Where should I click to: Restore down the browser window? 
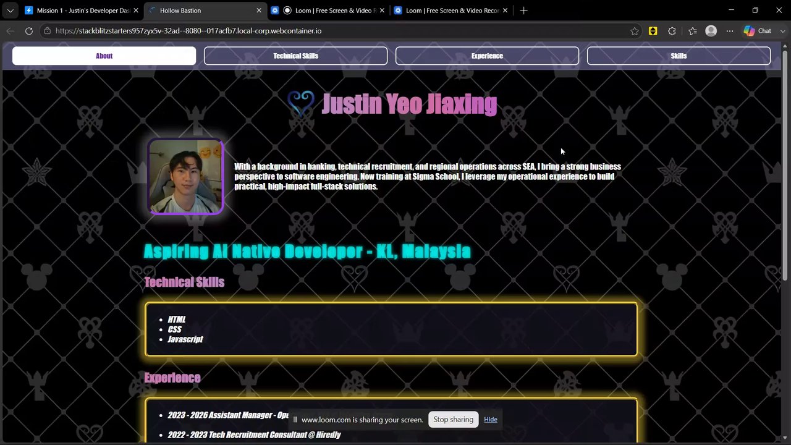(x=755, y=11)
